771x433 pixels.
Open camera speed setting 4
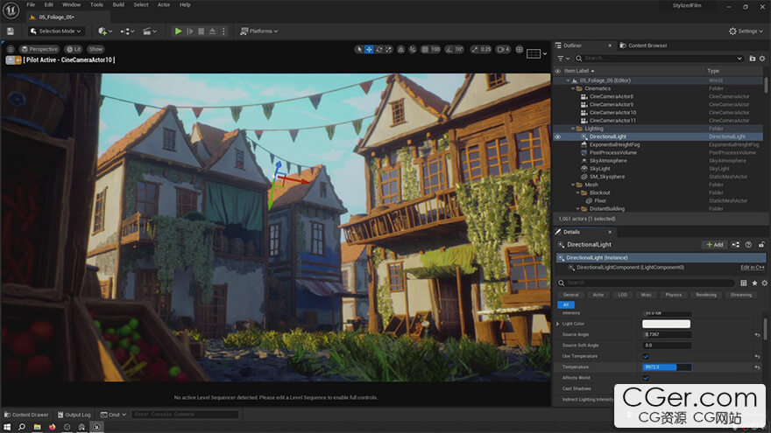(503, 49)
